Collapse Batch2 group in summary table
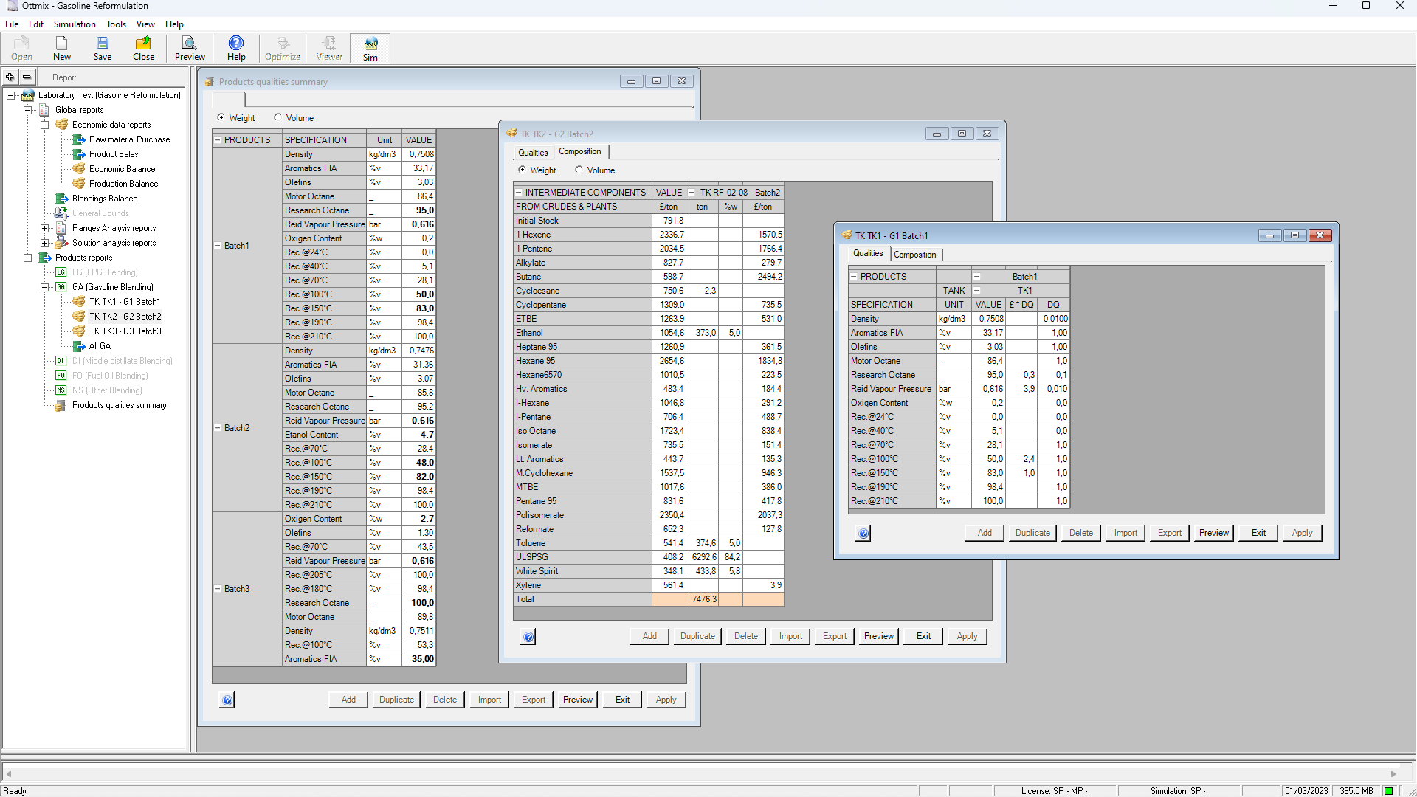The width and height of the screenshot is (1417, 797). (x=218, y=428)
